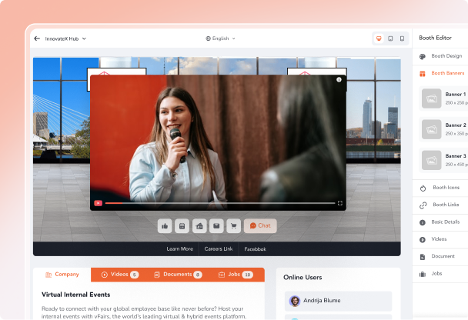
Task: Open the Chat button
Action: (x=260, y=225)
